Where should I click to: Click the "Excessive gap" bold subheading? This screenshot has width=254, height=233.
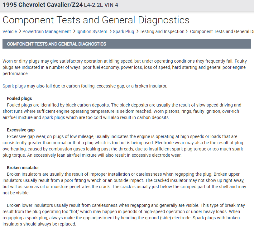21,130
